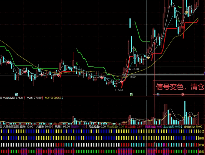
Task: Select the 共振C: 99.00 indicator value
Action: (x=62, y=127)
